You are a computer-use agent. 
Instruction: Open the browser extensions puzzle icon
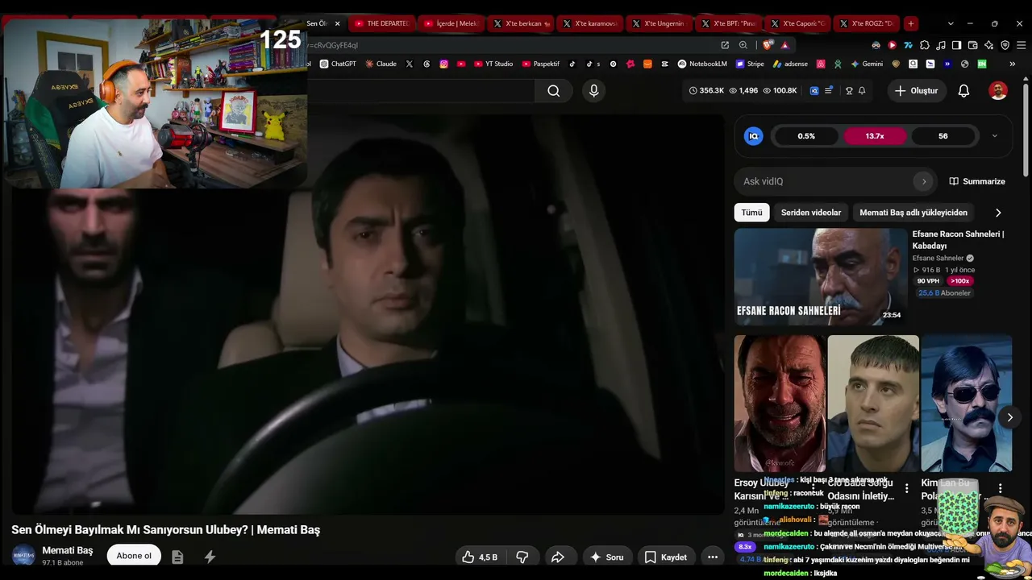point(925,45)
